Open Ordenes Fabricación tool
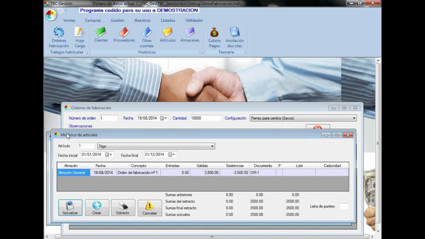 [x=59, y=37]
